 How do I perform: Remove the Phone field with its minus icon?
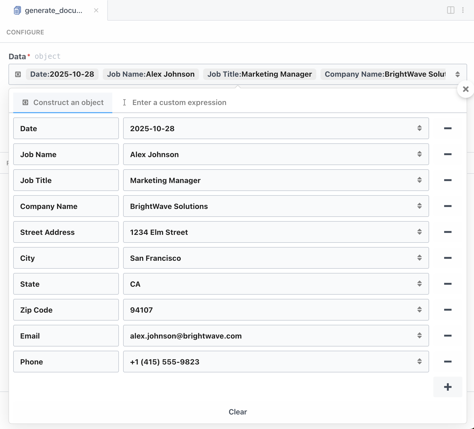448,362
